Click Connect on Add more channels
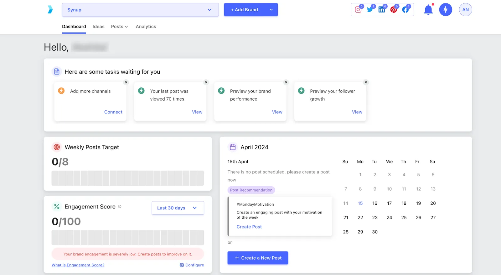Screen dimensions: 501x275 [x=113, y=112]
